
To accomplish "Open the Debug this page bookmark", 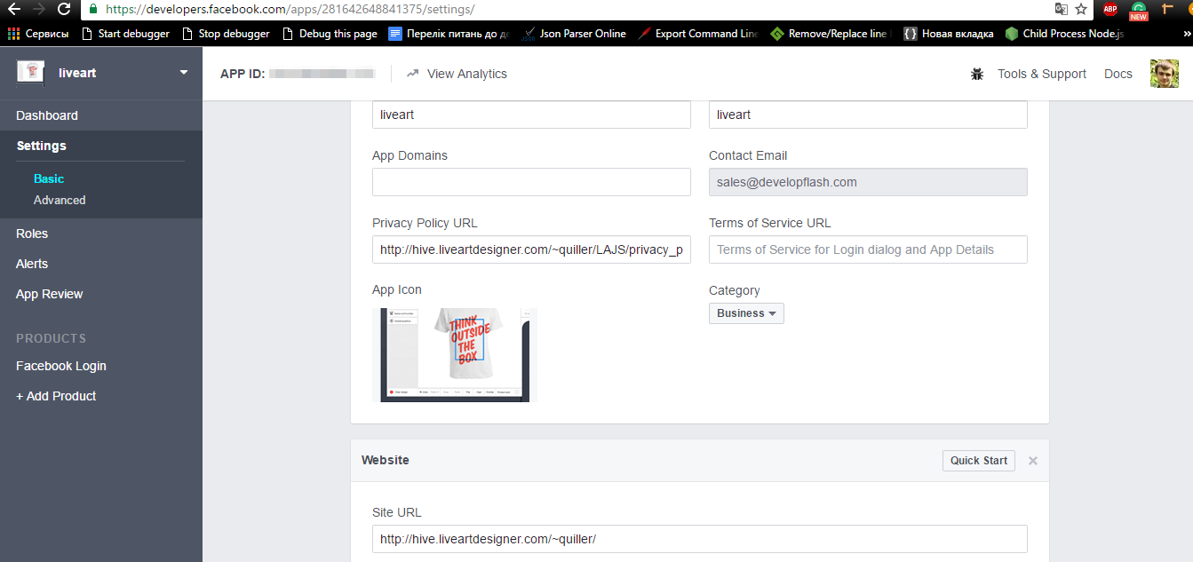I will (x=330, y=34).
